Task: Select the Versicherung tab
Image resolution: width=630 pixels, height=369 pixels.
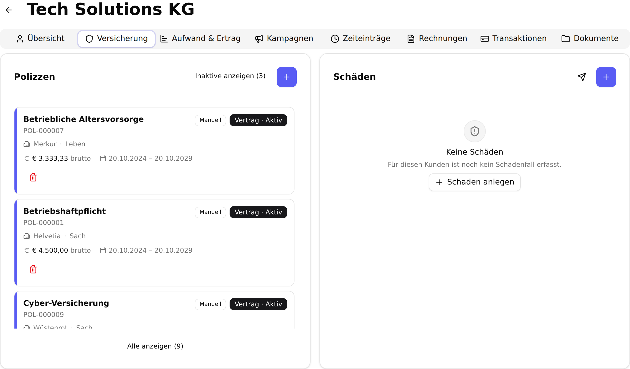Action: click(116, 39)
